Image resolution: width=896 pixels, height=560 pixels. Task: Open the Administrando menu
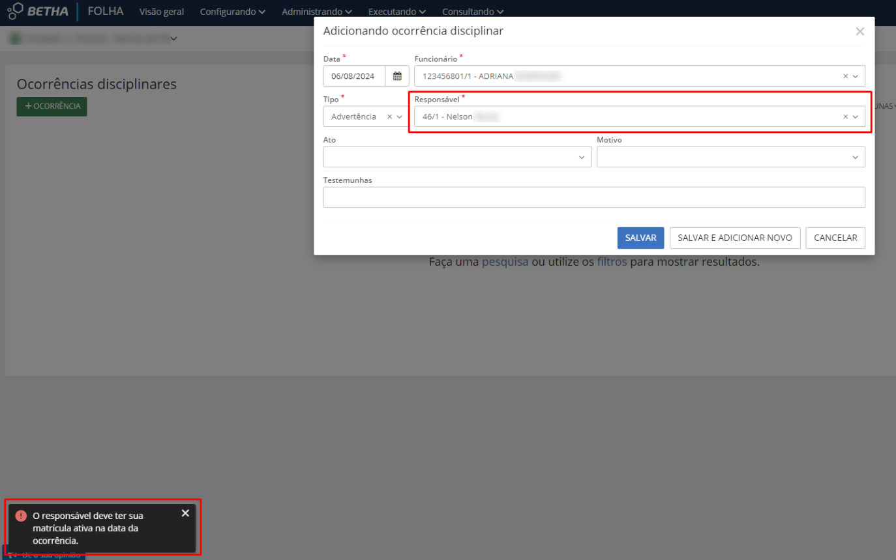click(317, 12)
